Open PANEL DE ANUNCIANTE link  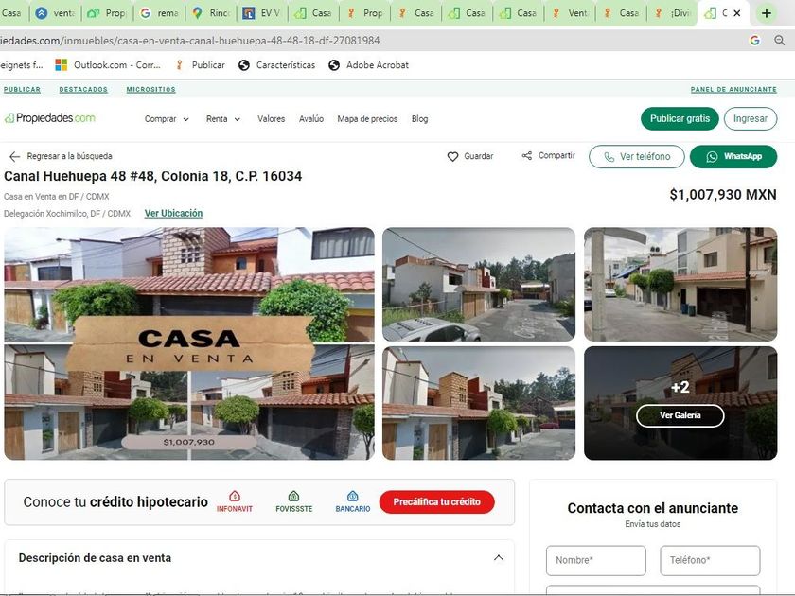coord(733,89)
